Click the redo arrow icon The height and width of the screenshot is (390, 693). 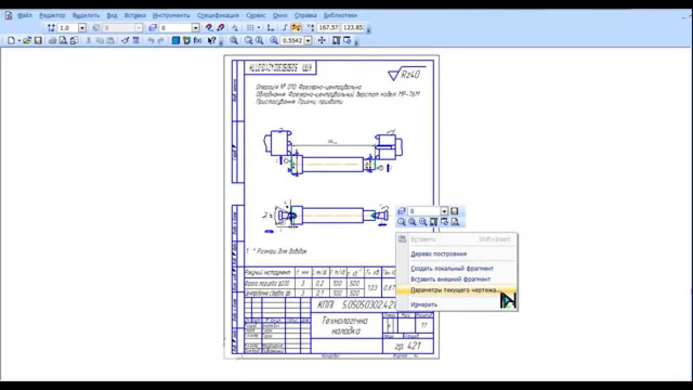(x=160, y=40)
